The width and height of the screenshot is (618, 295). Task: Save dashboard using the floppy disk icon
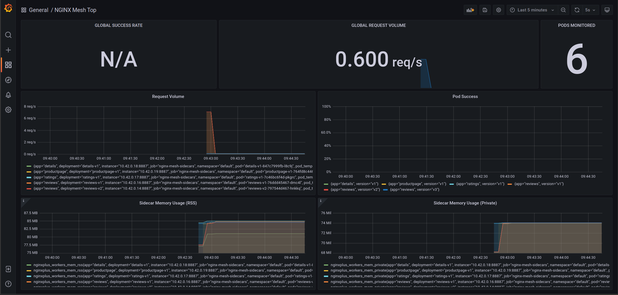(485, 10)
